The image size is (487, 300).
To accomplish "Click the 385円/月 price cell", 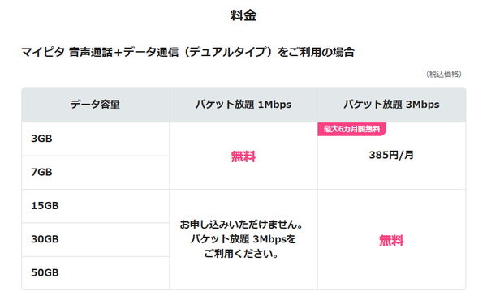I will coord(391,155).
